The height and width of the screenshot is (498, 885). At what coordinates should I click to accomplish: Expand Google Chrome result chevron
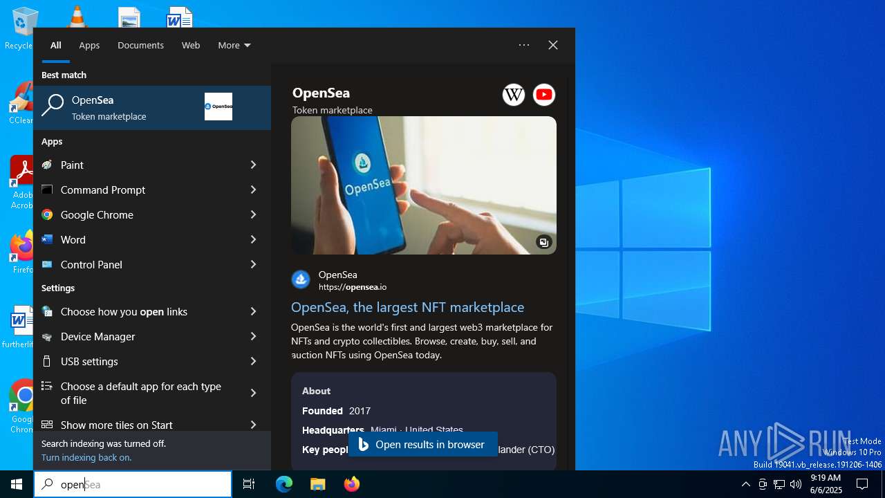253,214
